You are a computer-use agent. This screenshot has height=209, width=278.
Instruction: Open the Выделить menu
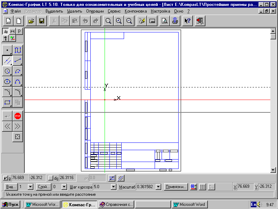54,11
